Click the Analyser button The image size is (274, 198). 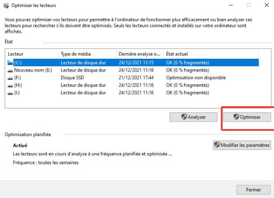click(x=194, y=117)
